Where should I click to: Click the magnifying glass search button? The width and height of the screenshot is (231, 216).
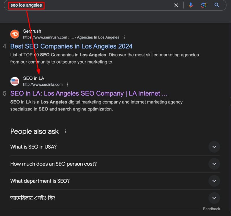click(x=217, y=5)
